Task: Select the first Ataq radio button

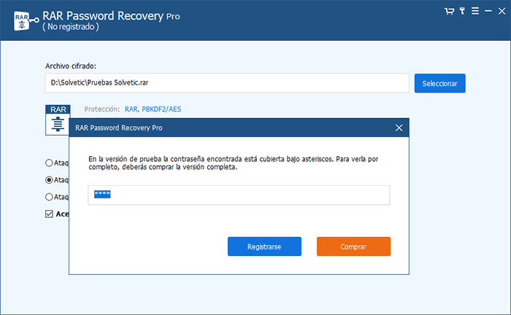Action: click(x=49, y=163)
